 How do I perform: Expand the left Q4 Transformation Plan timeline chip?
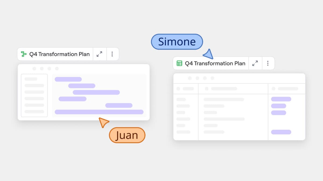coord(100,54)
